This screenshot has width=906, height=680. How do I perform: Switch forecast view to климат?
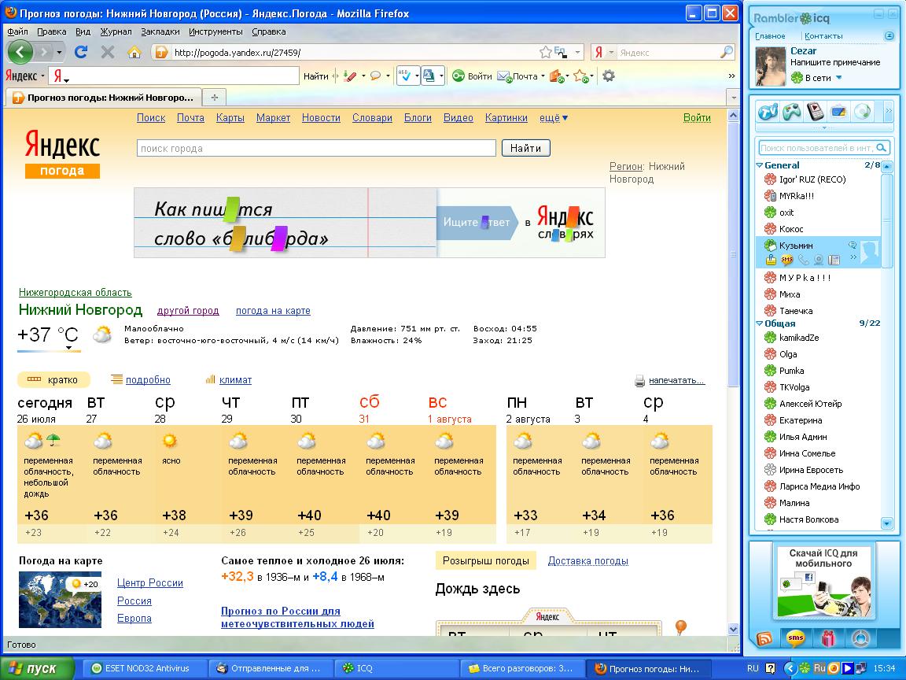tap(235, 380)
